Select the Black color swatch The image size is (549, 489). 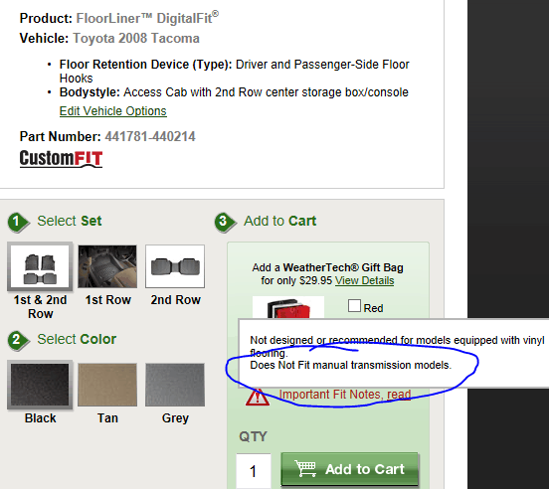coord(40,385)
